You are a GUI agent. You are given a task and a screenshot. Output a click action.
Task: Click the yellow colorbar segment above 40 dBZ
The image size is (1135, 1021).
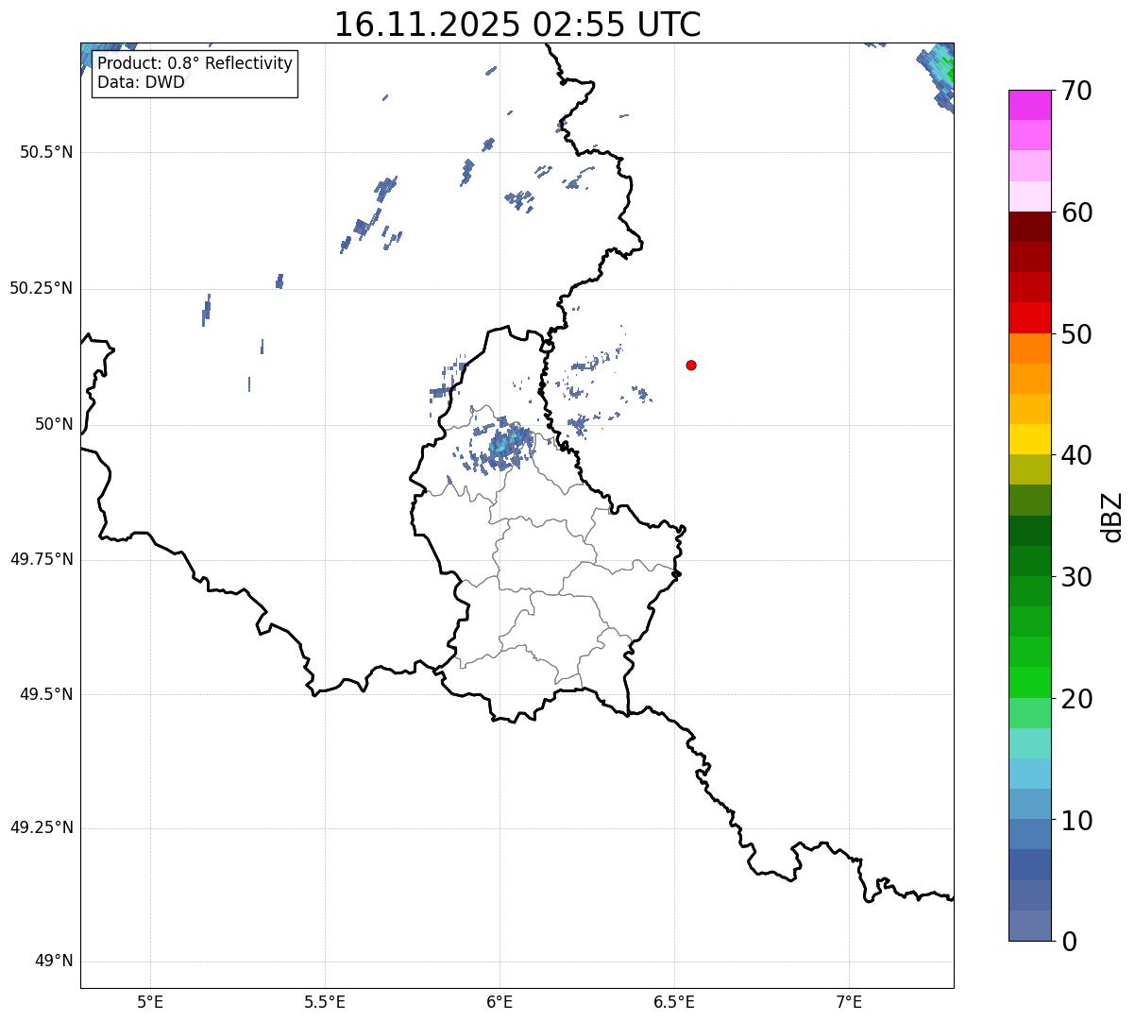click(1029, 439)
